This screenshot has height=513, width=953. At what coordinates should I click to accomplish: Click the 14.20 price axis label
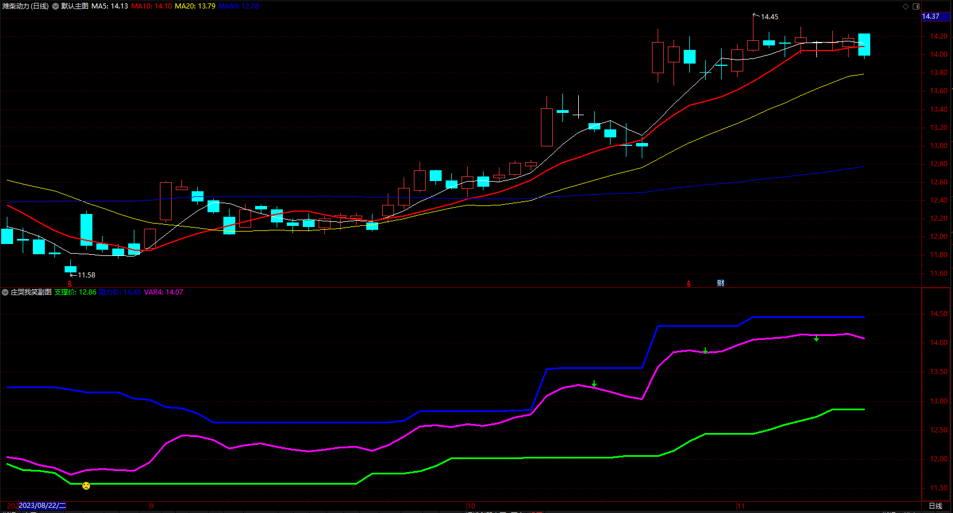[939, 36]
